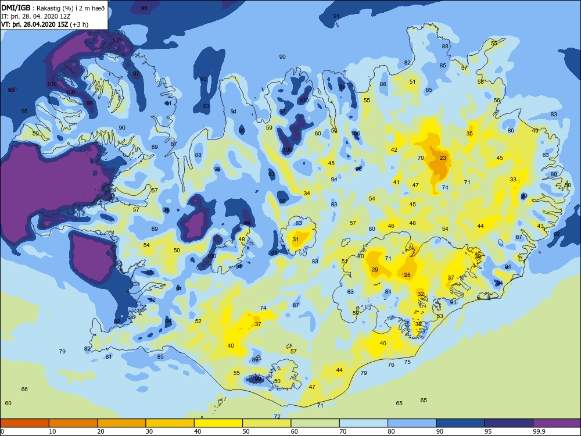The width and height of the screenshot is (581, 436).
Task: Click the 10–20% orange legend swatch
Action: [73, 423]
